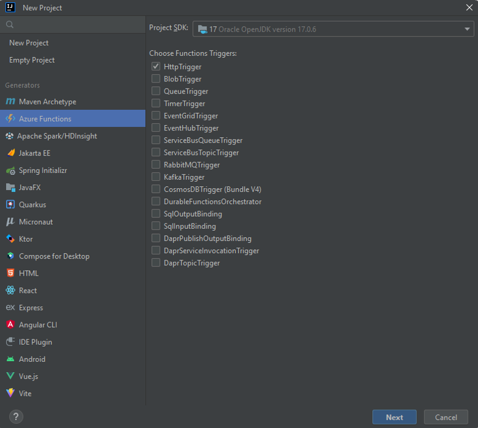Focus the generator search field
Viewport: 478px width, 428px height.
(x=72, y=25)
